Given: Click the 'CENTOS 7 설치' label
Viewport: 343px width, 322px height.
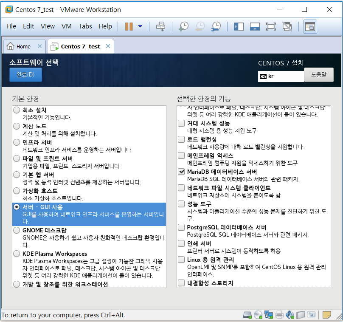Looking at the screenshot, I should point(281,63).
